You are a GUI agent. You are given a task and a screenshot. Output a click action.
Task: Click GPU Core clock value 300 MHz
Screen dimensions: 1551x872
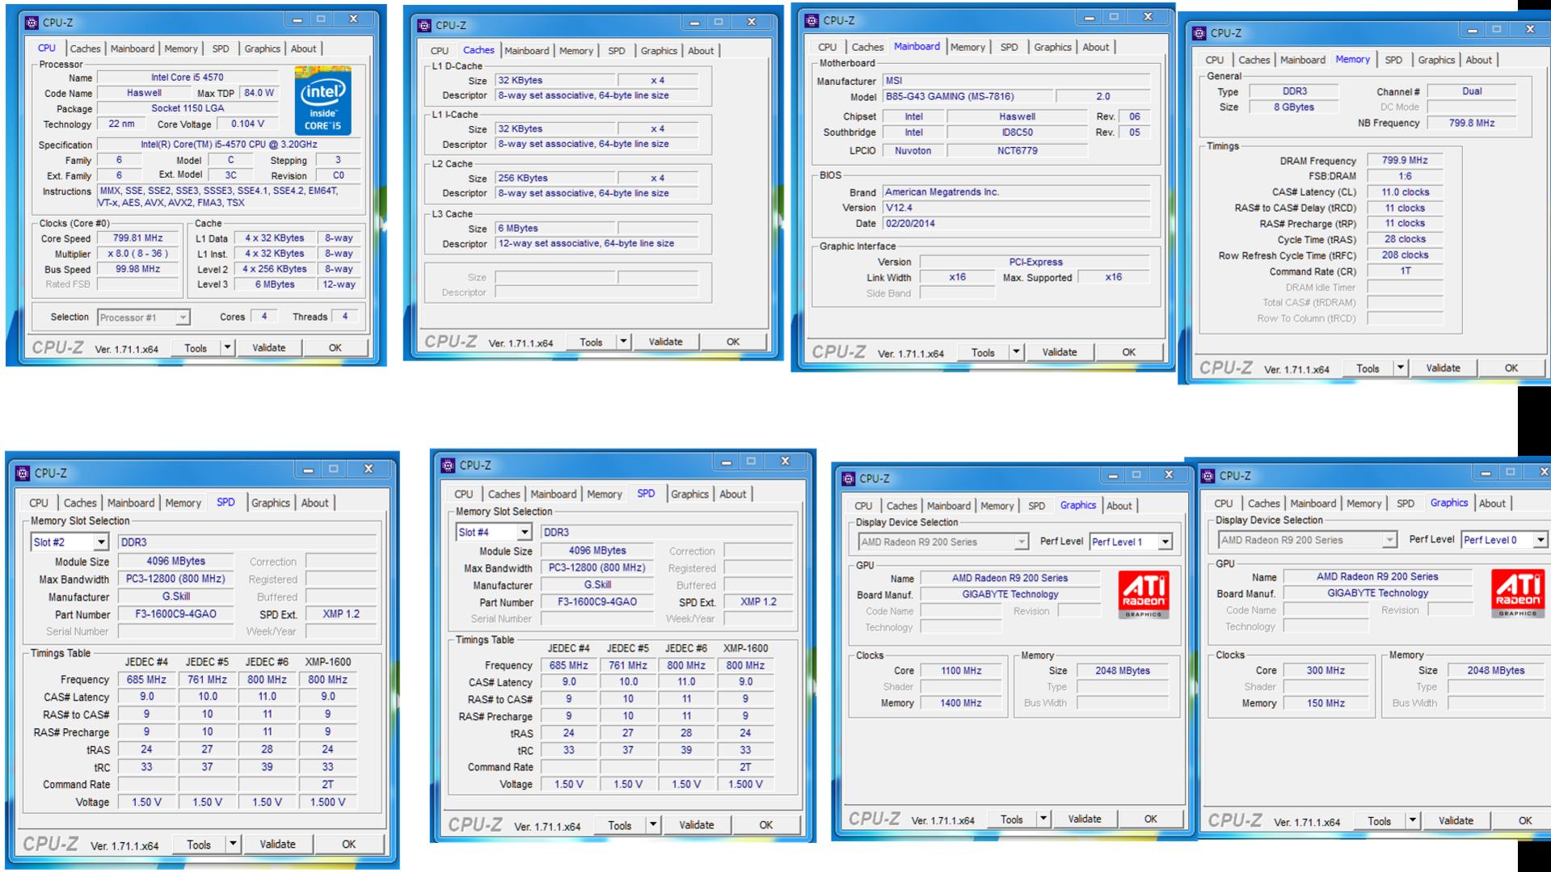point(1326,671)
